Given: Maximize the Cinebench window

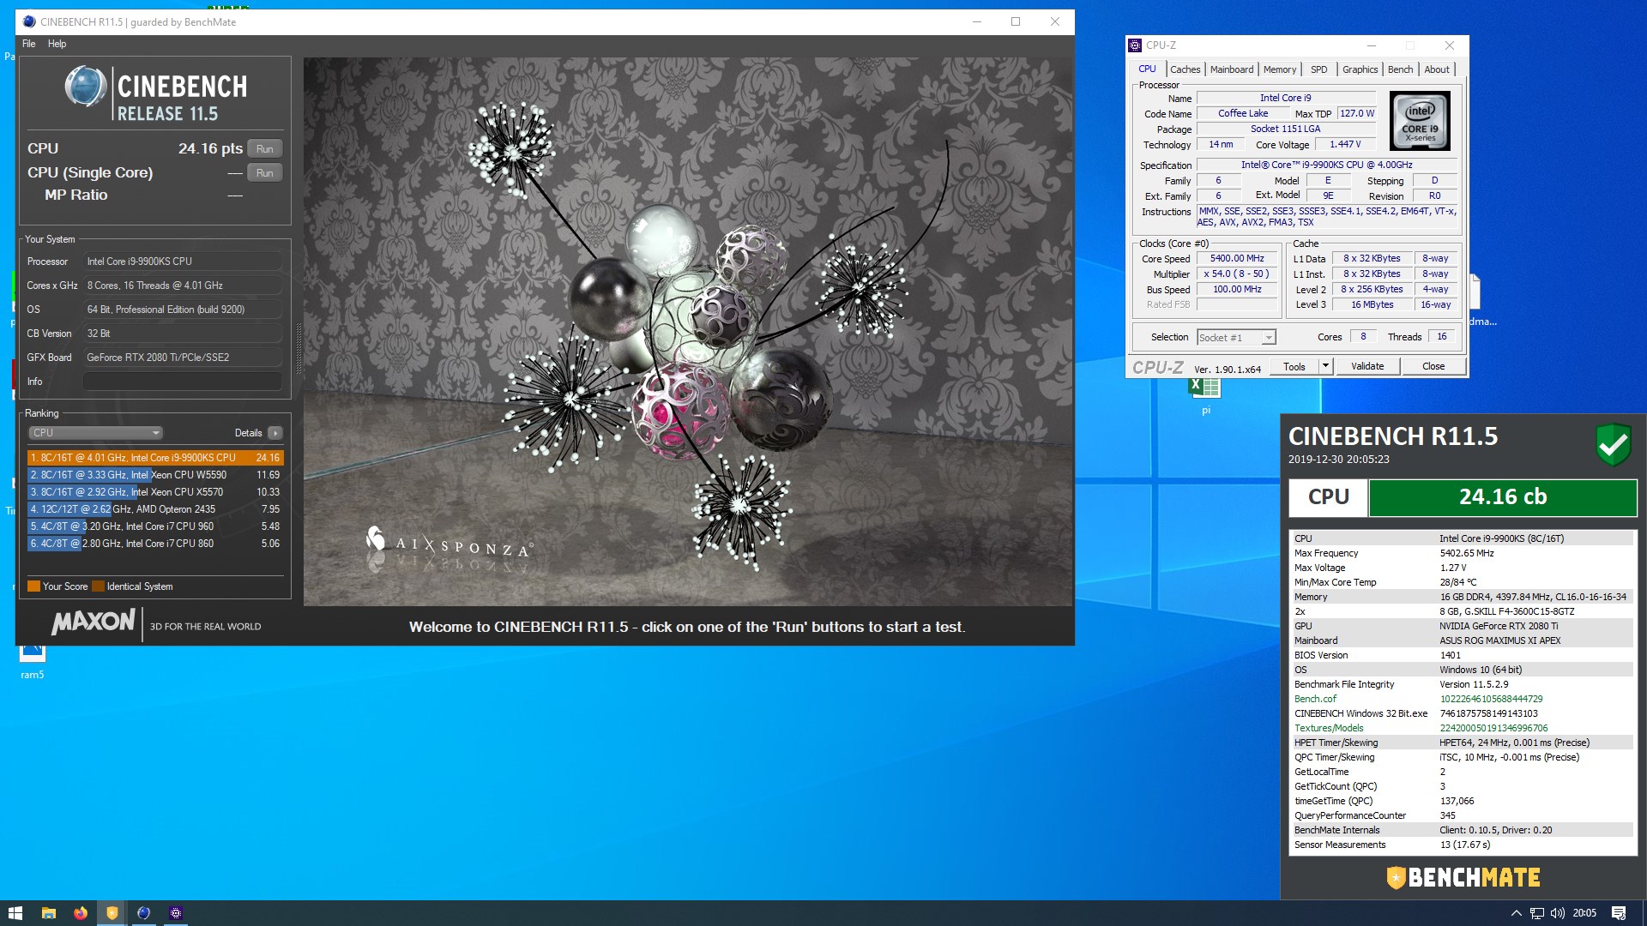Looking at the screenshot, I should 1016,21.
